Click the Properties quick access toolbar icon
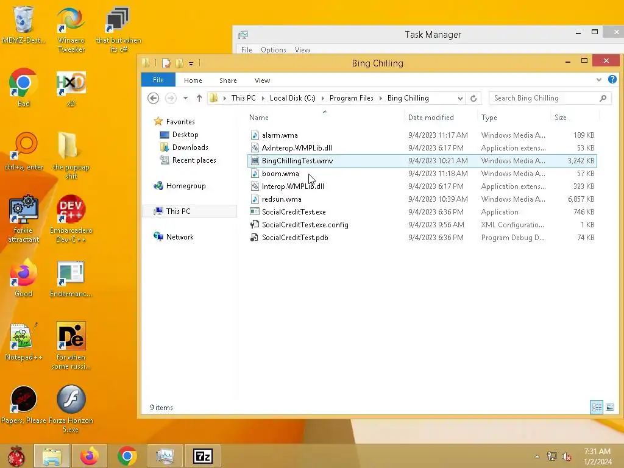 pyautogui.click(x=167, y=63)
